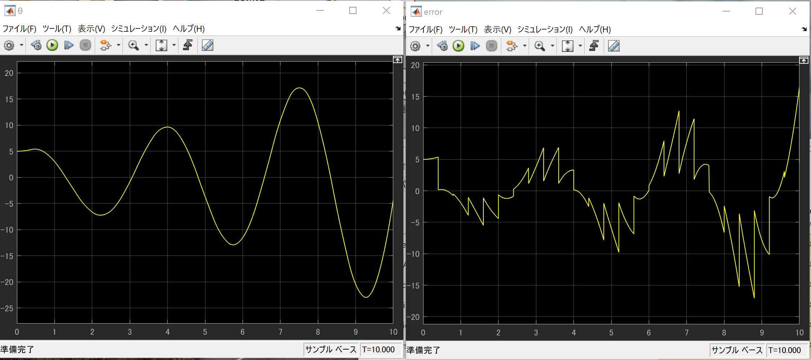Scale axes limits in error scope

tap(567, 46)
